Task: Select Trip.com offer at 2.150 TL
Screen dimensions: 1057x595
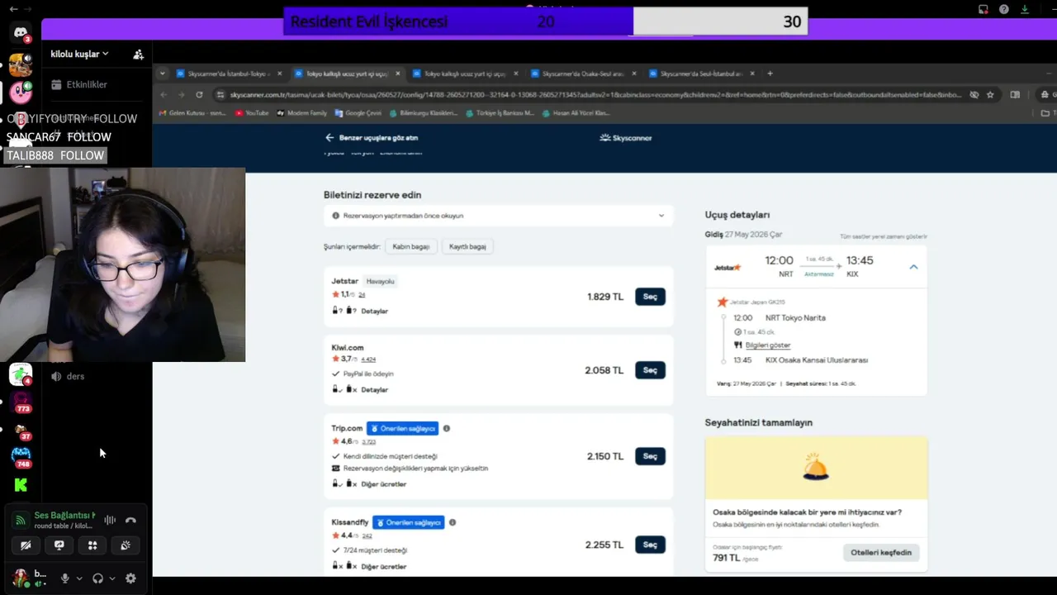Action: pyautogui.click(x=650, y=456)
